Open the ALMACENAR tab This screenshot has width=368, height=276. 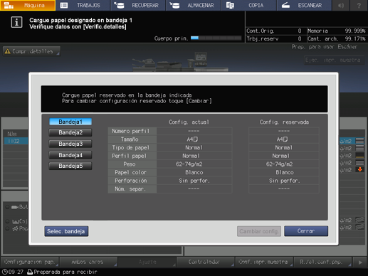tap(194, 5)
